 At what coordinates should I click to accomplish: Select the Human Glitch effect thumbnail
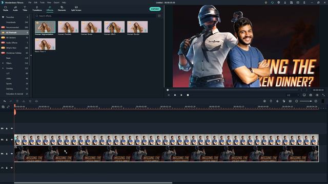tap(114, 27)
